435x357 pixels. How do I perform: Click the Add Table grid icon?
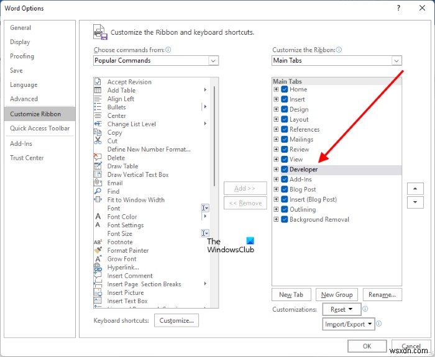click(x=98, y=90)
